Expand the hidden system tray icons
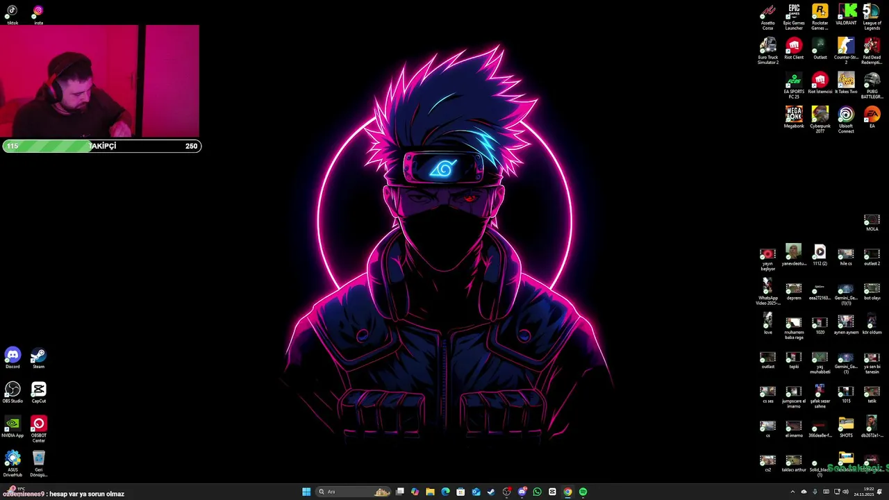Image resolution: width=889 pixels, height=500 pixels. pyautogui.click(x=792, y=492)
